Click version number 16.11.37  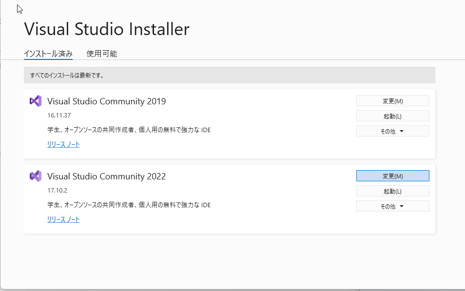[x=59, y=116]
